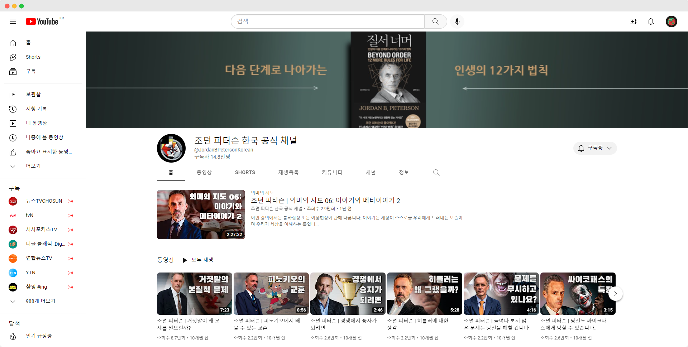Open 시청 기록 history

[43, 109]
